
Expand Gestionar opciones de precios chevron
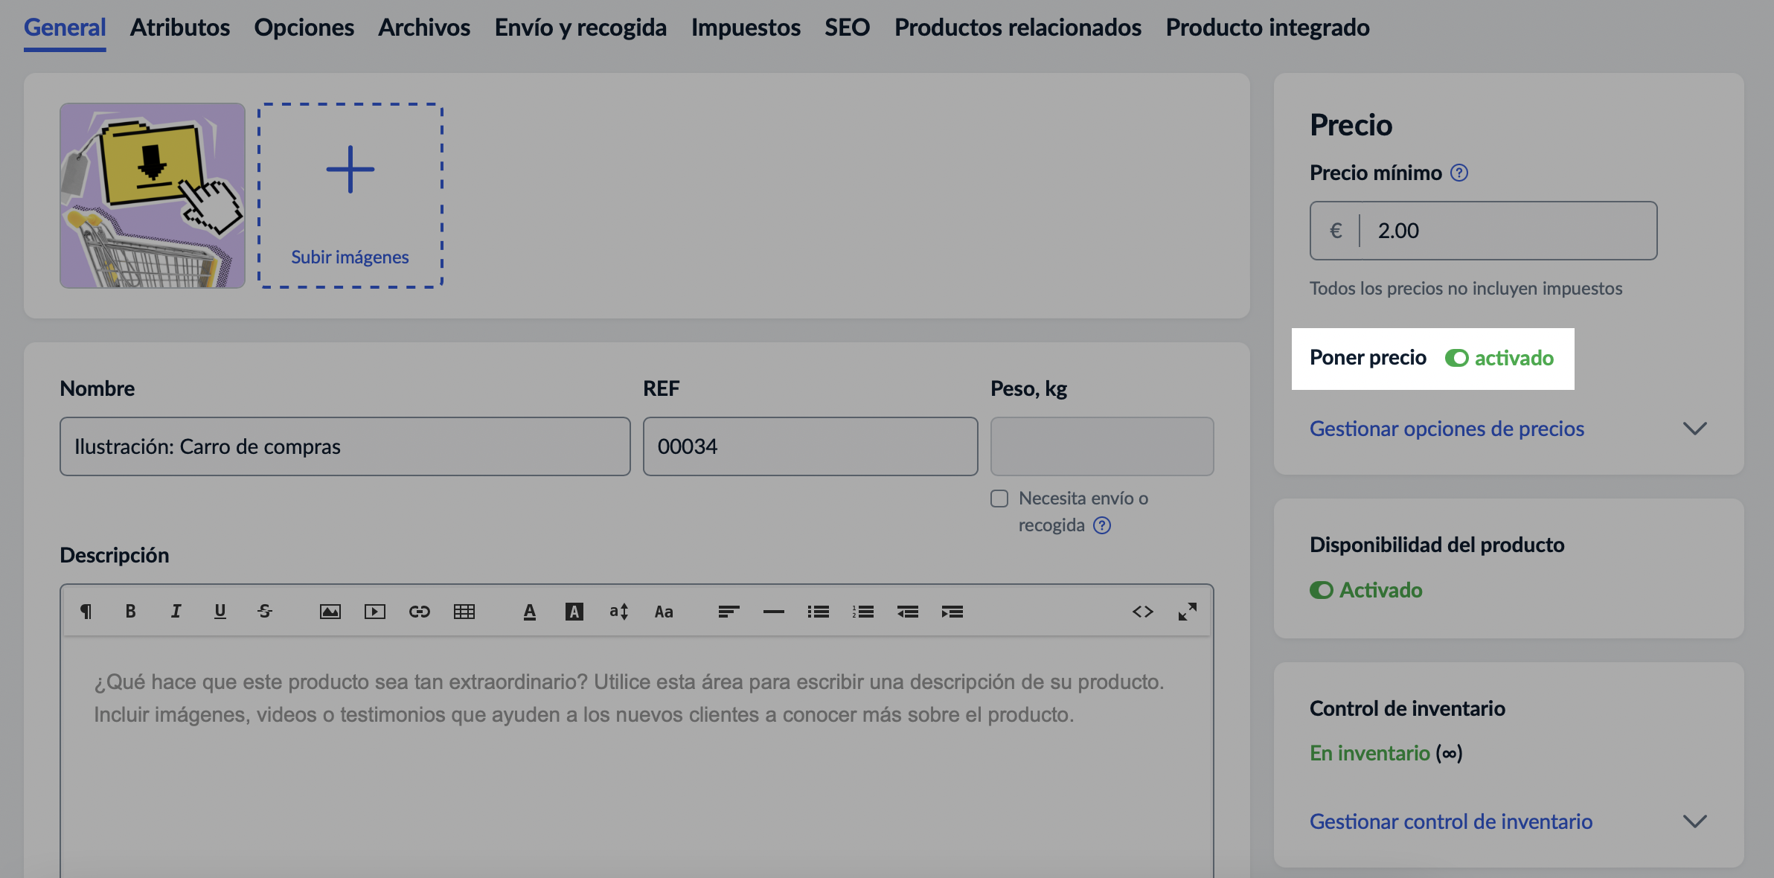click(x=1694, y=429)
